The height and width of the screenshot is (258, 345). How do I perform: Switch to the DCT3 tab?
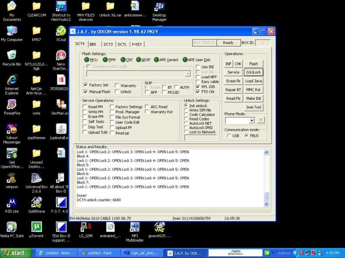pos(108,44)
